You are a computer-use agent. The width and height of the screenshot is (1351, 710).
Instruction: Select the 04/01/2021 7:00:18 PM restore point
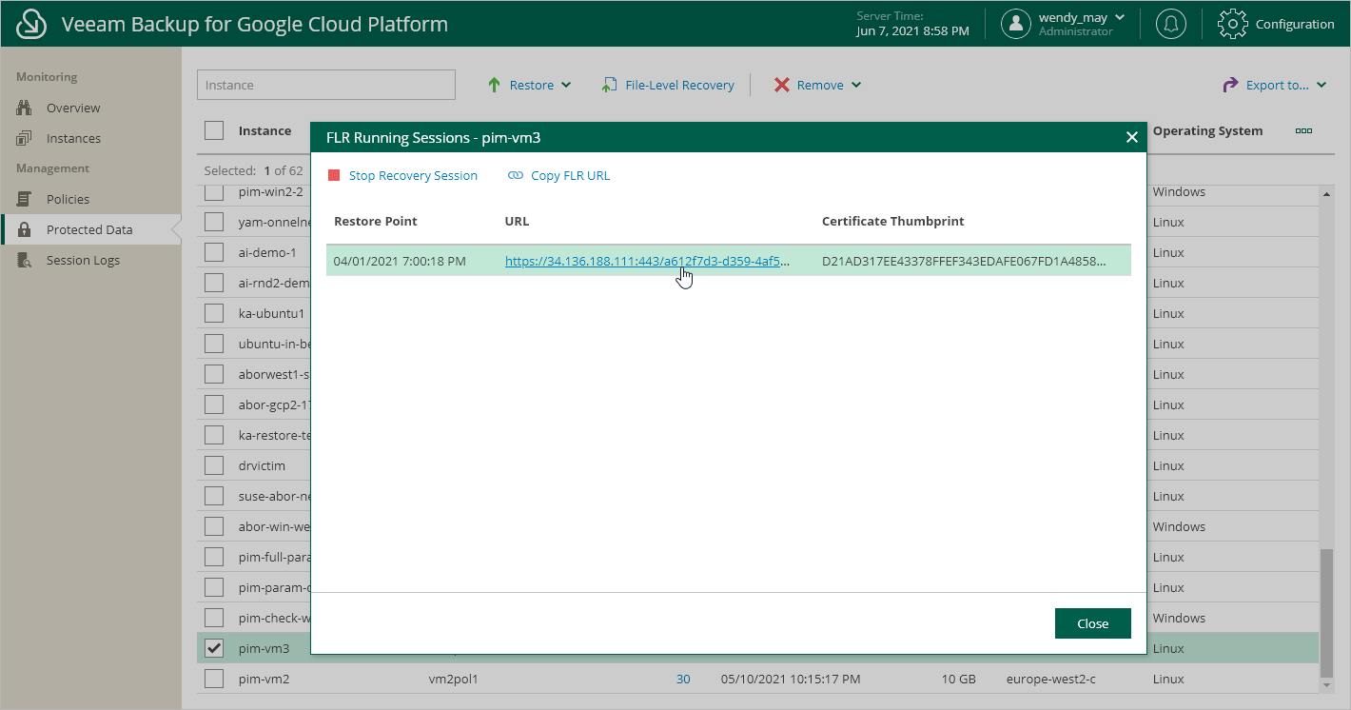pyautogui.click(x=401, y=261)
